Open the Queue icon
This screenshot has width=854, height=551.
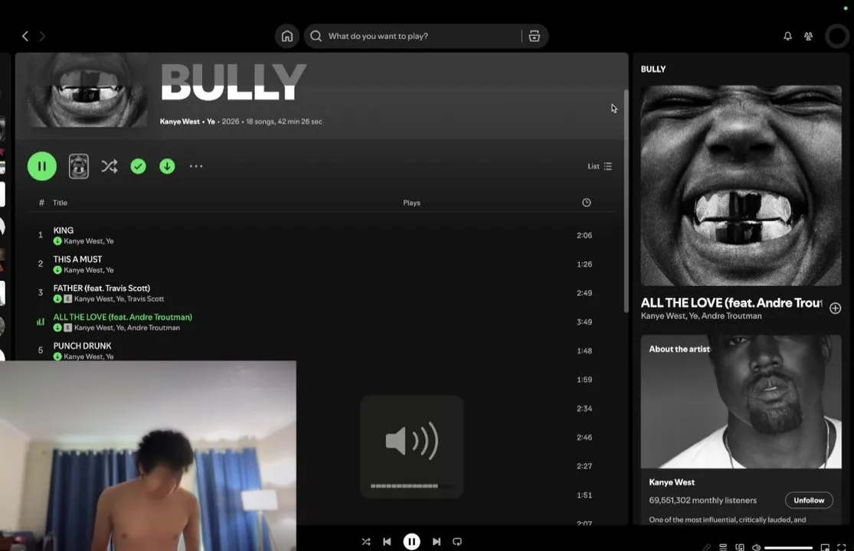point(723,547)
